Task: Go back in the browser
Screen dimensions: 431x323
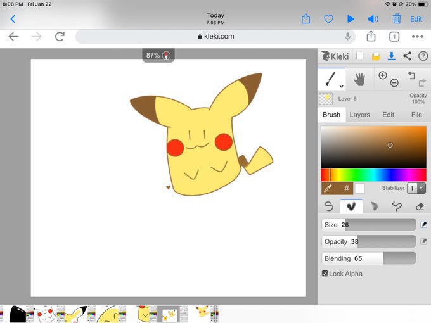Action: click(x=13, y=37)
